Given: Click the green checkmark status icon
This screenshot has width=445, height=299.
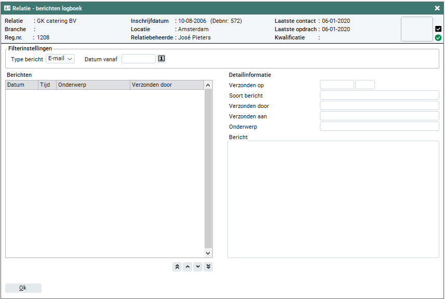Looking at the screenshot, I should coord(438,38).
